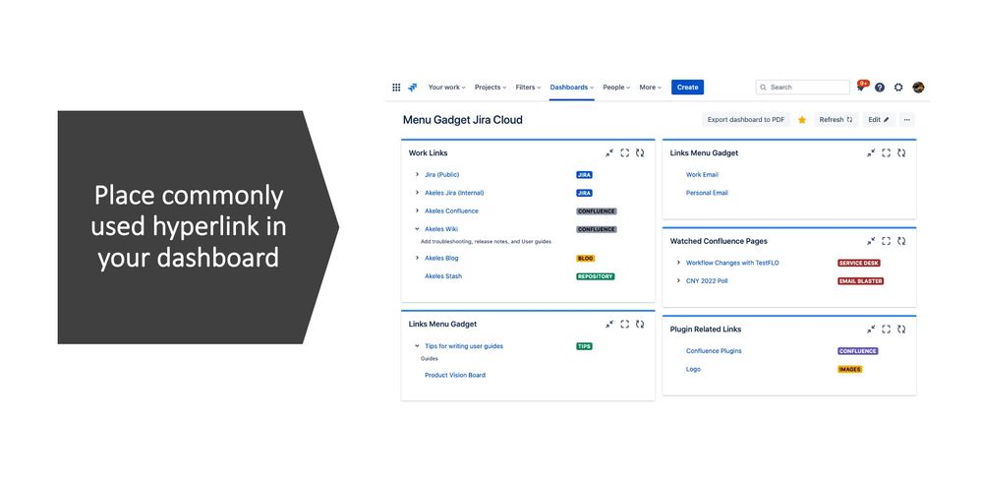Minimize the Links Menu Gadget with Tips
The image size is (982, 481).
coord(609,325)
